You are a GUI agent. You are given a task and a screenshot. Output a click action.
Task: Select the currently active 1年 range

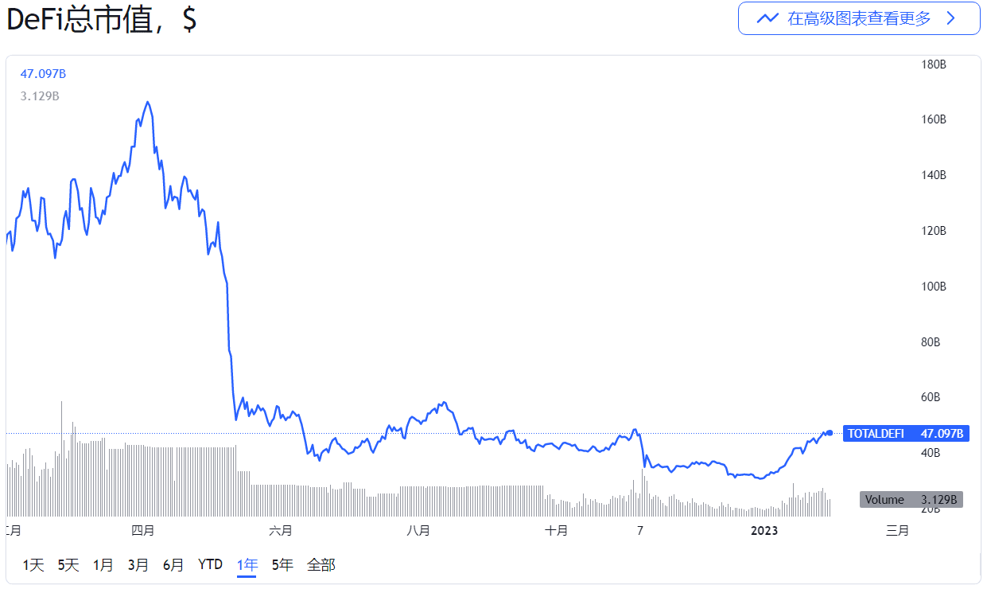pos(247,564)
